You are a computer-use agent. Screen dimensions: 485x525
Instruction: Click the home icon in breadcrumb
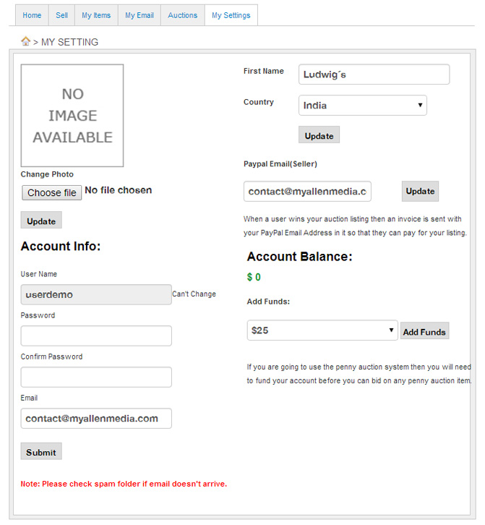[x=25, y=41]
